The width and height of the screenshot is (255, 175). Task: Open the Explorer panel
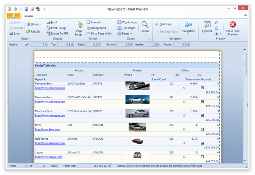(x=207, y=27)
